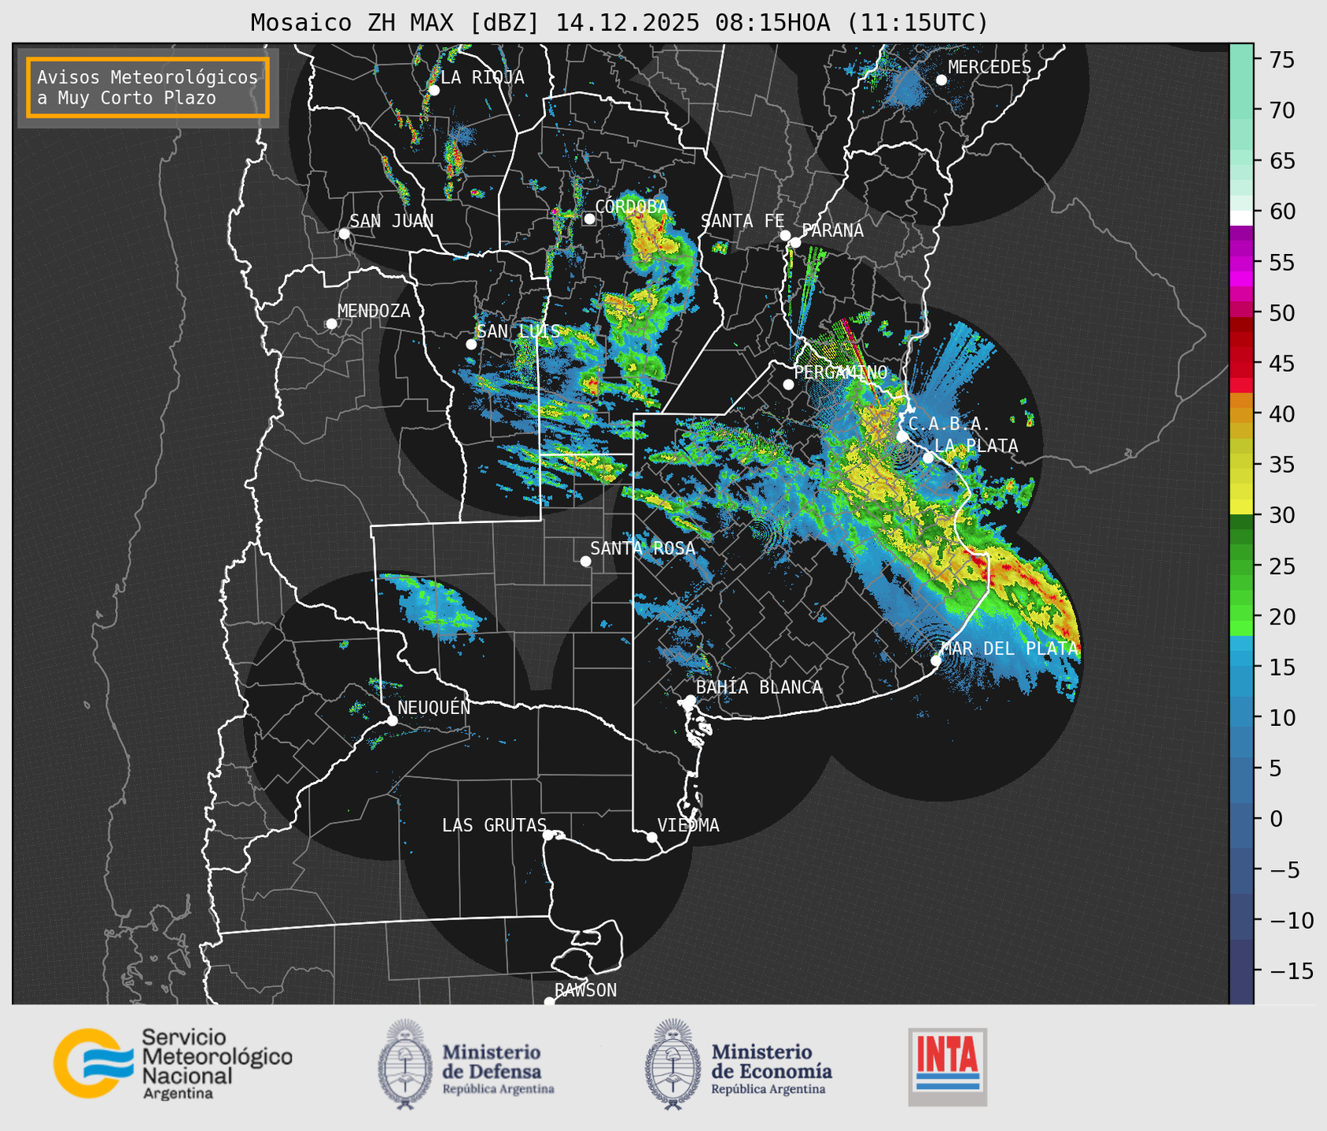Screen dimensions: 1327x1131
Task: Click the INTA logo
Action: [x=947, y=1067]
